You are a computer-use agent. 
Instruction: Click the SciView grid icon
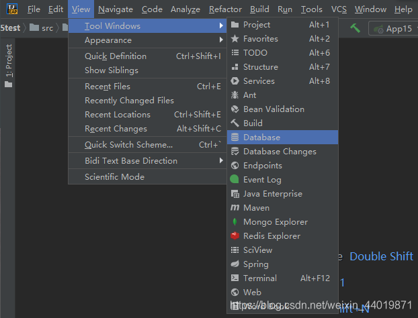[x=235, y=250]
